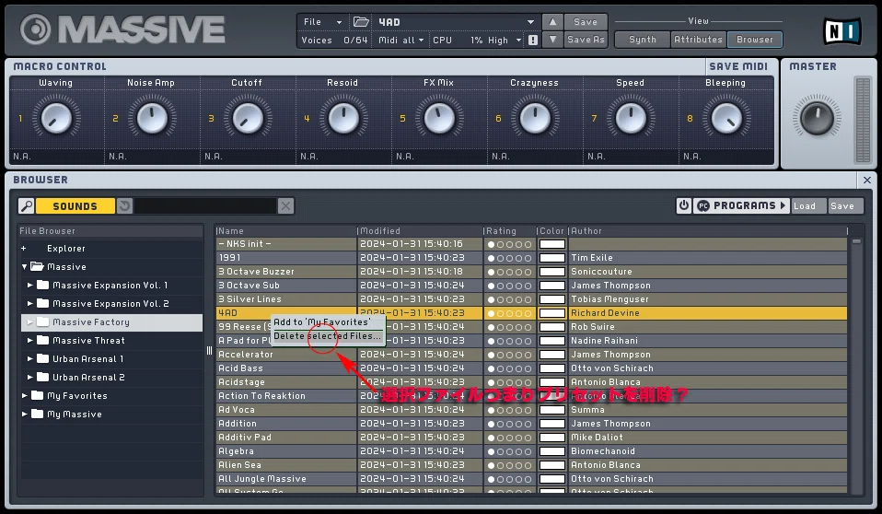Toggle the SOUNDS search mode button
This screenshot has width=882, height=514.
(75, 206)
